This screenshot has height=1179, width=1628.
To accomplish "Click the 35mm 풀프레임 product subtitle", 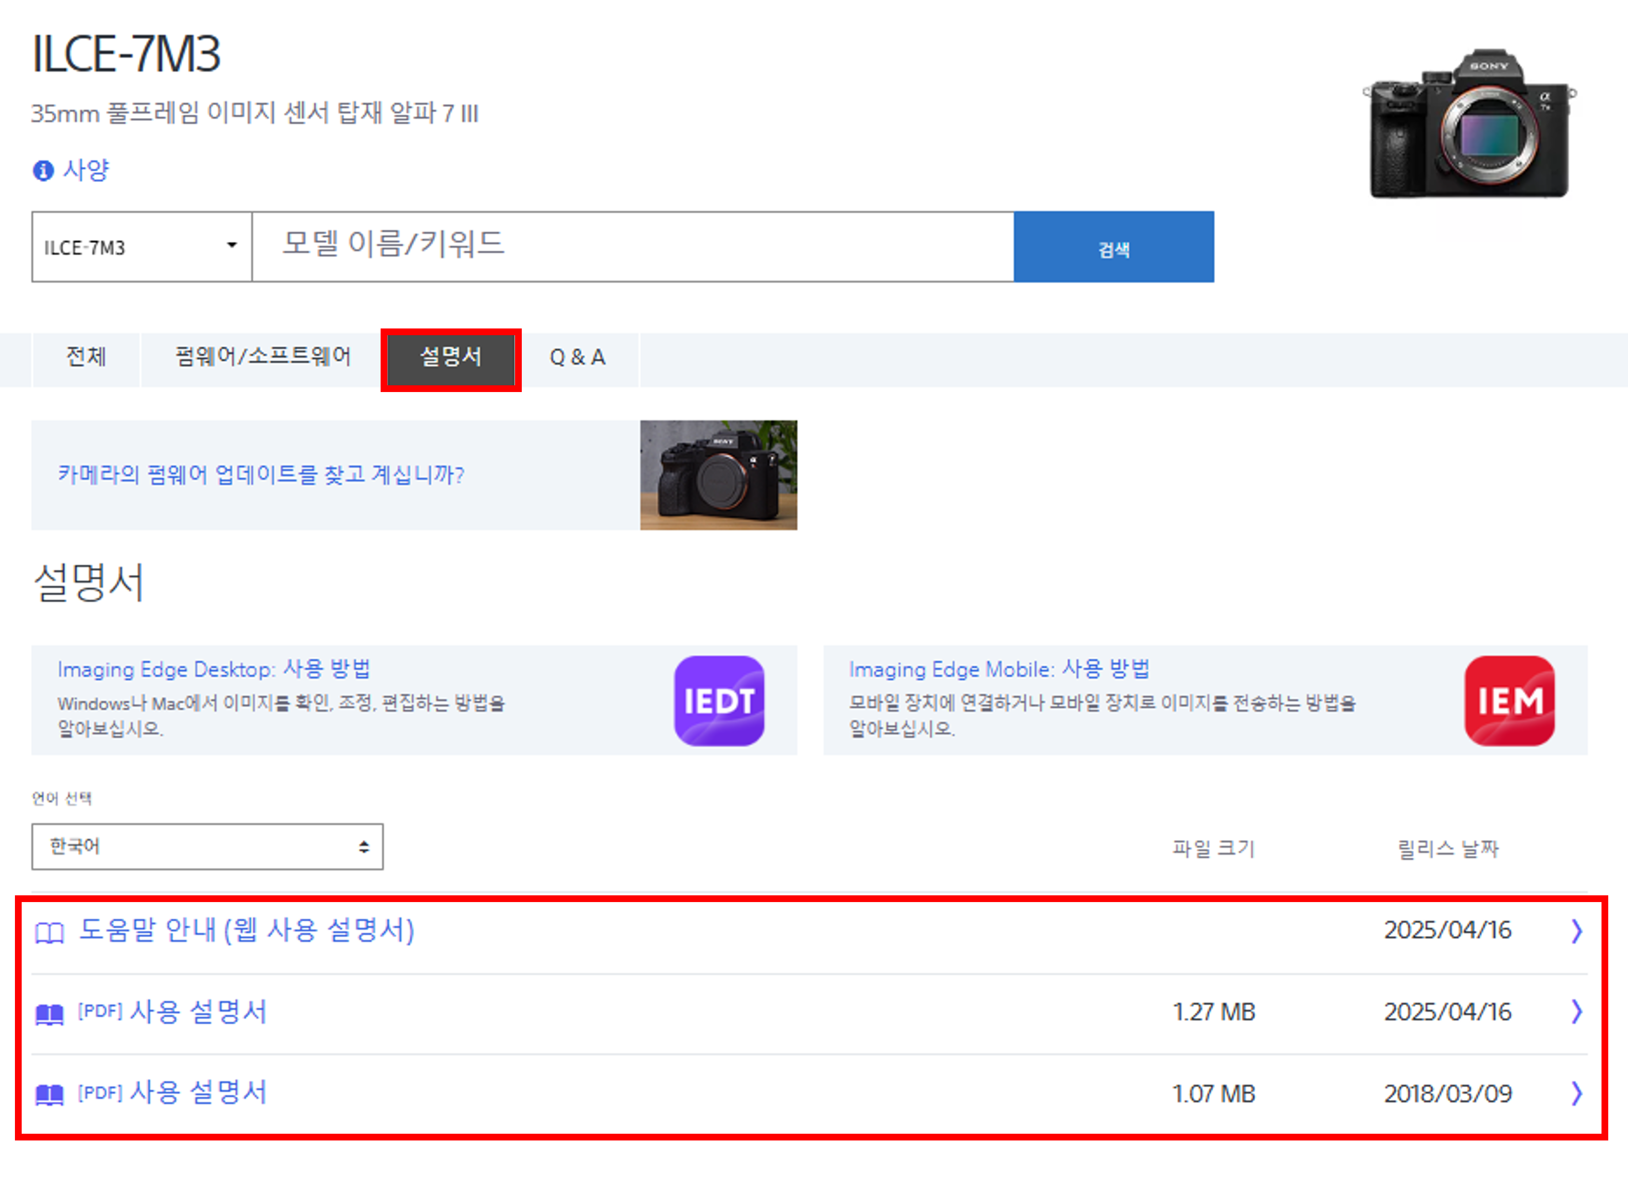I will pyautogui.click(x=255, y=113).
